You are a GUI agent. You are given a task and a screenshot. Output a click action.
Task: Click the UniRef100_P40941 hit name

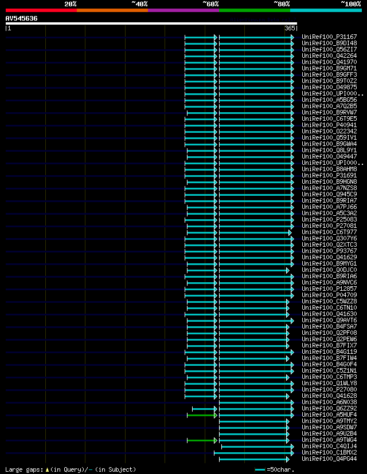[329, 125]
